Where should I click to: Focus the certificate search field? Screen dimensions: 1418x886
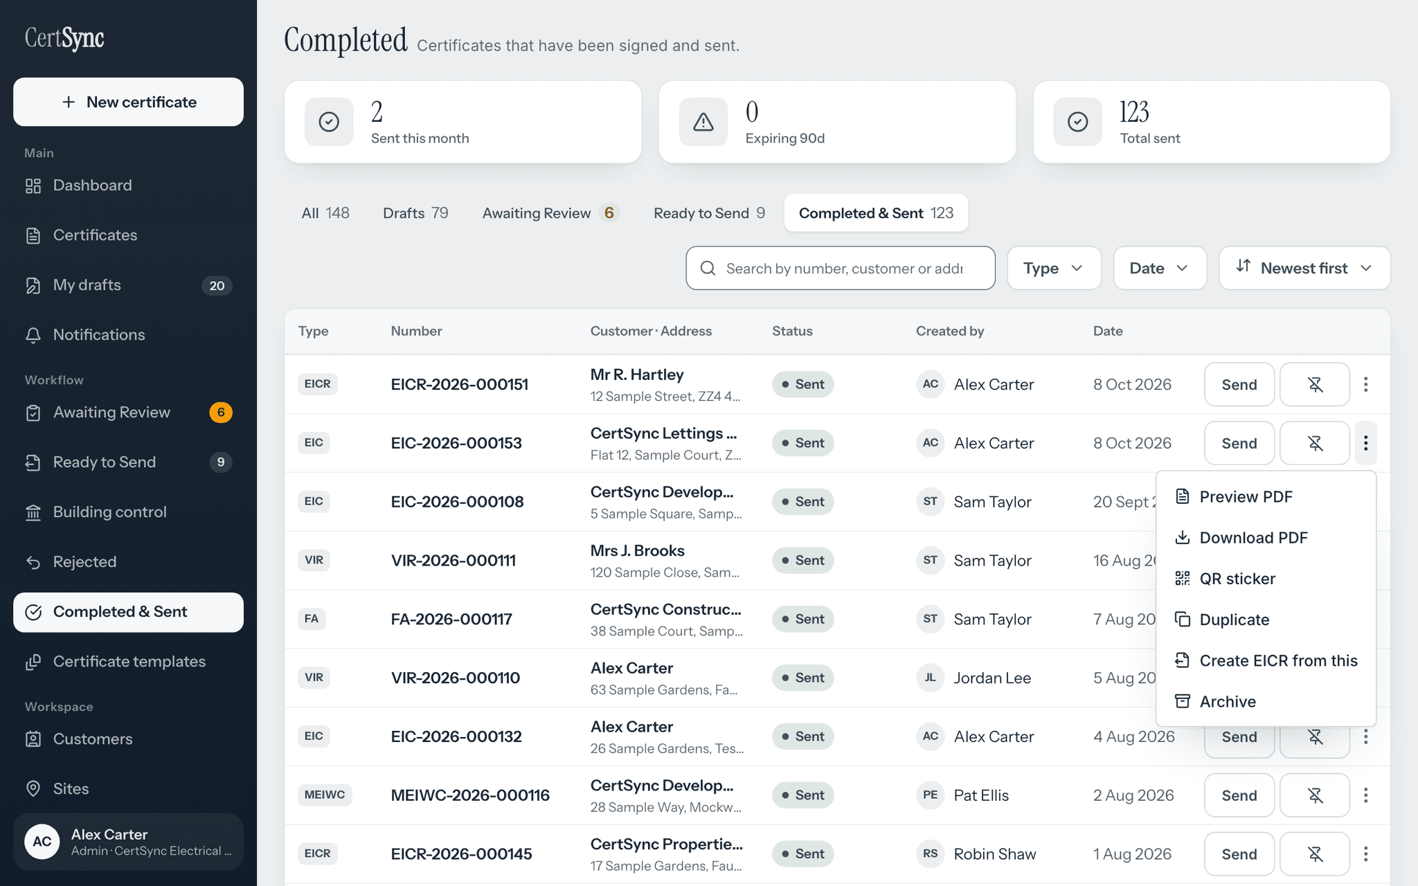[841, 268]
